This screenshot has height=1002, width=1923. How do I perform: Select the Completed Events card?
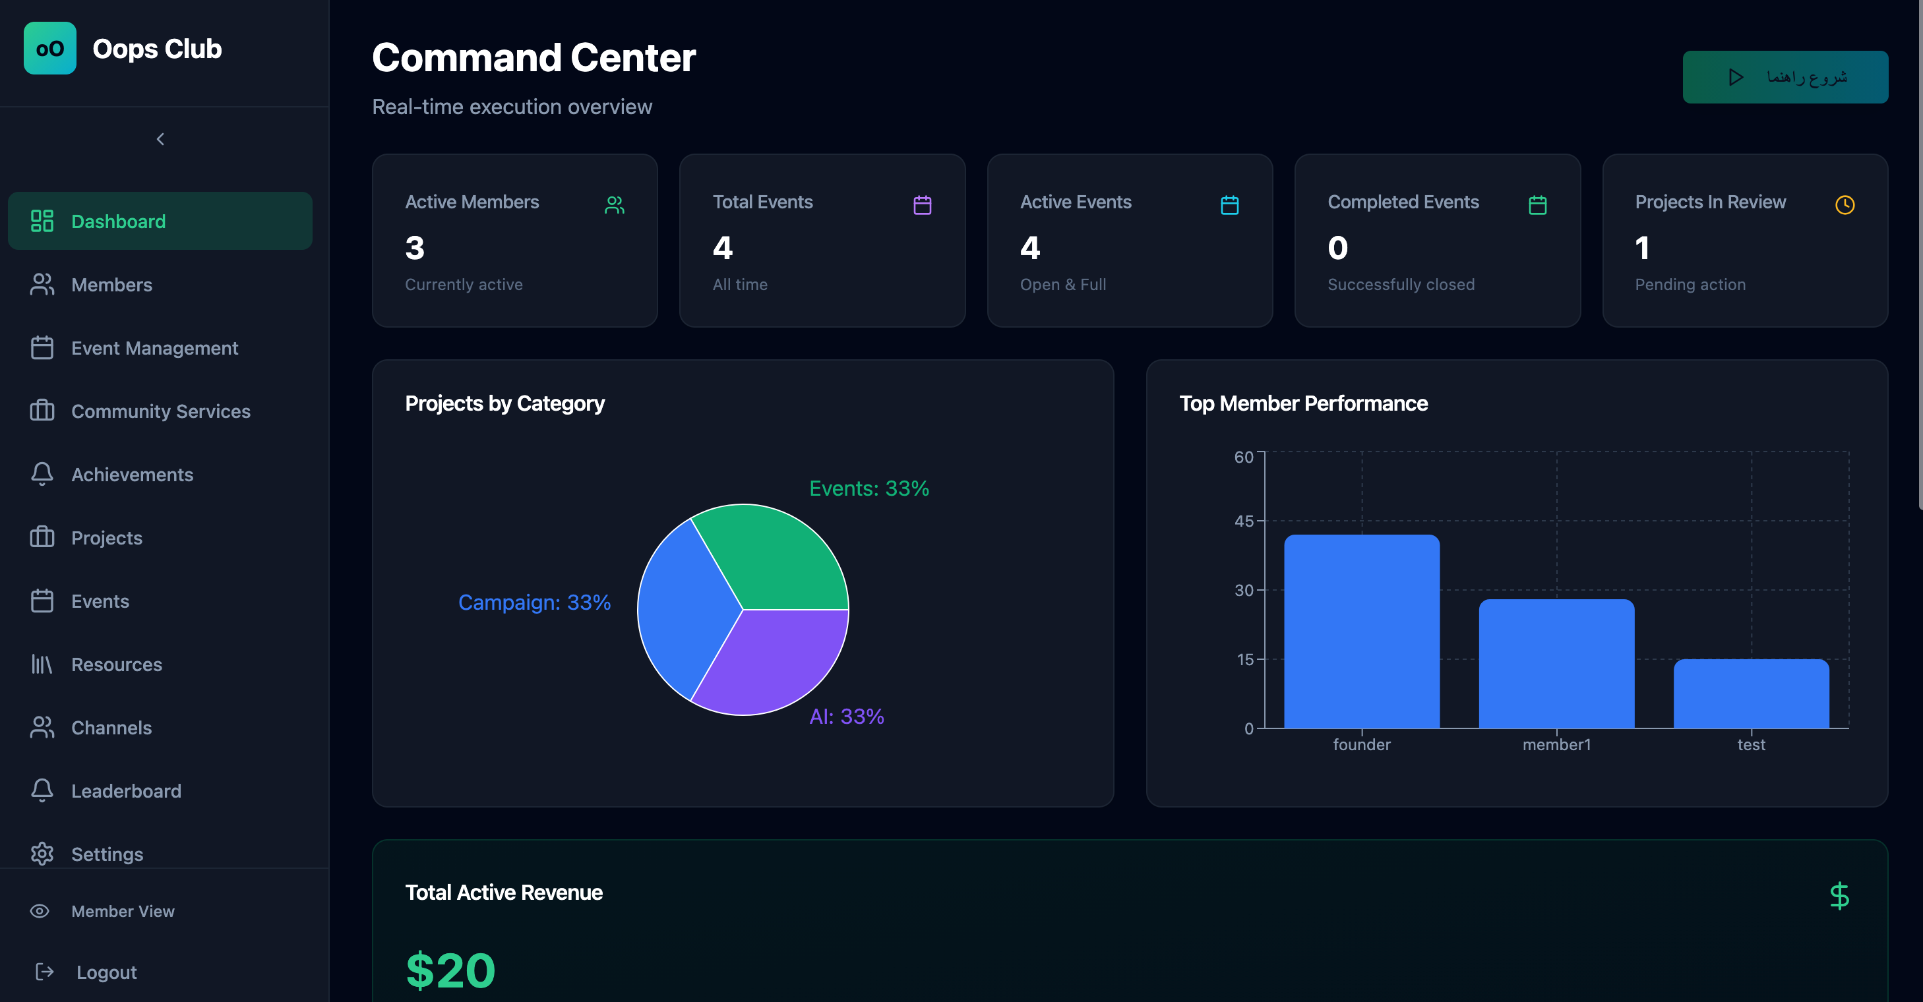1437,240
